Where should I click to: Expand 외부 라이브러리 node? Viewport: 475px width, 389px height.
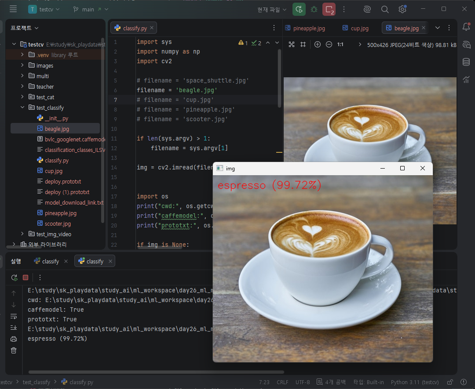14,244
